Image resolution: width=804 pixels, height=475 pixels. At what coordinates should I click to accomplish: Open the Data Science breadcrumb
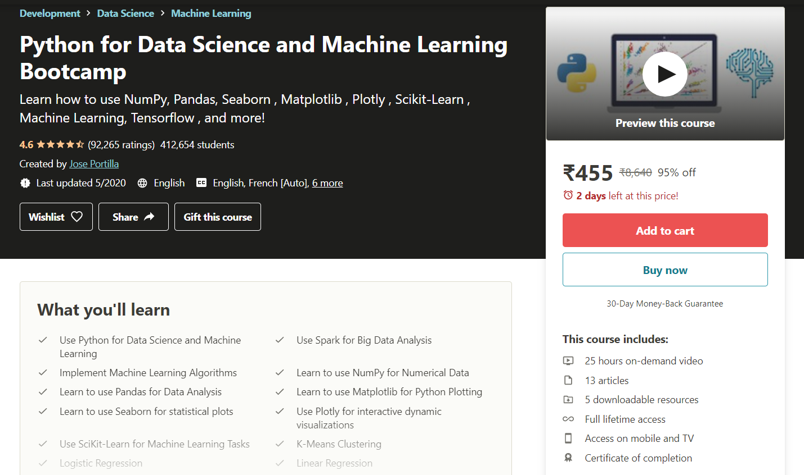tap(125, 13)
